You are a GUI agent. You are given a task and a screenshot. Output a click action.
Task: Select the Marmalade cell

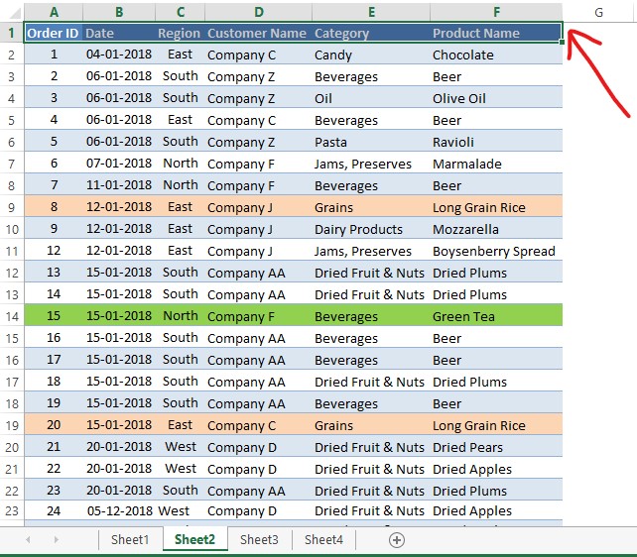496,164
